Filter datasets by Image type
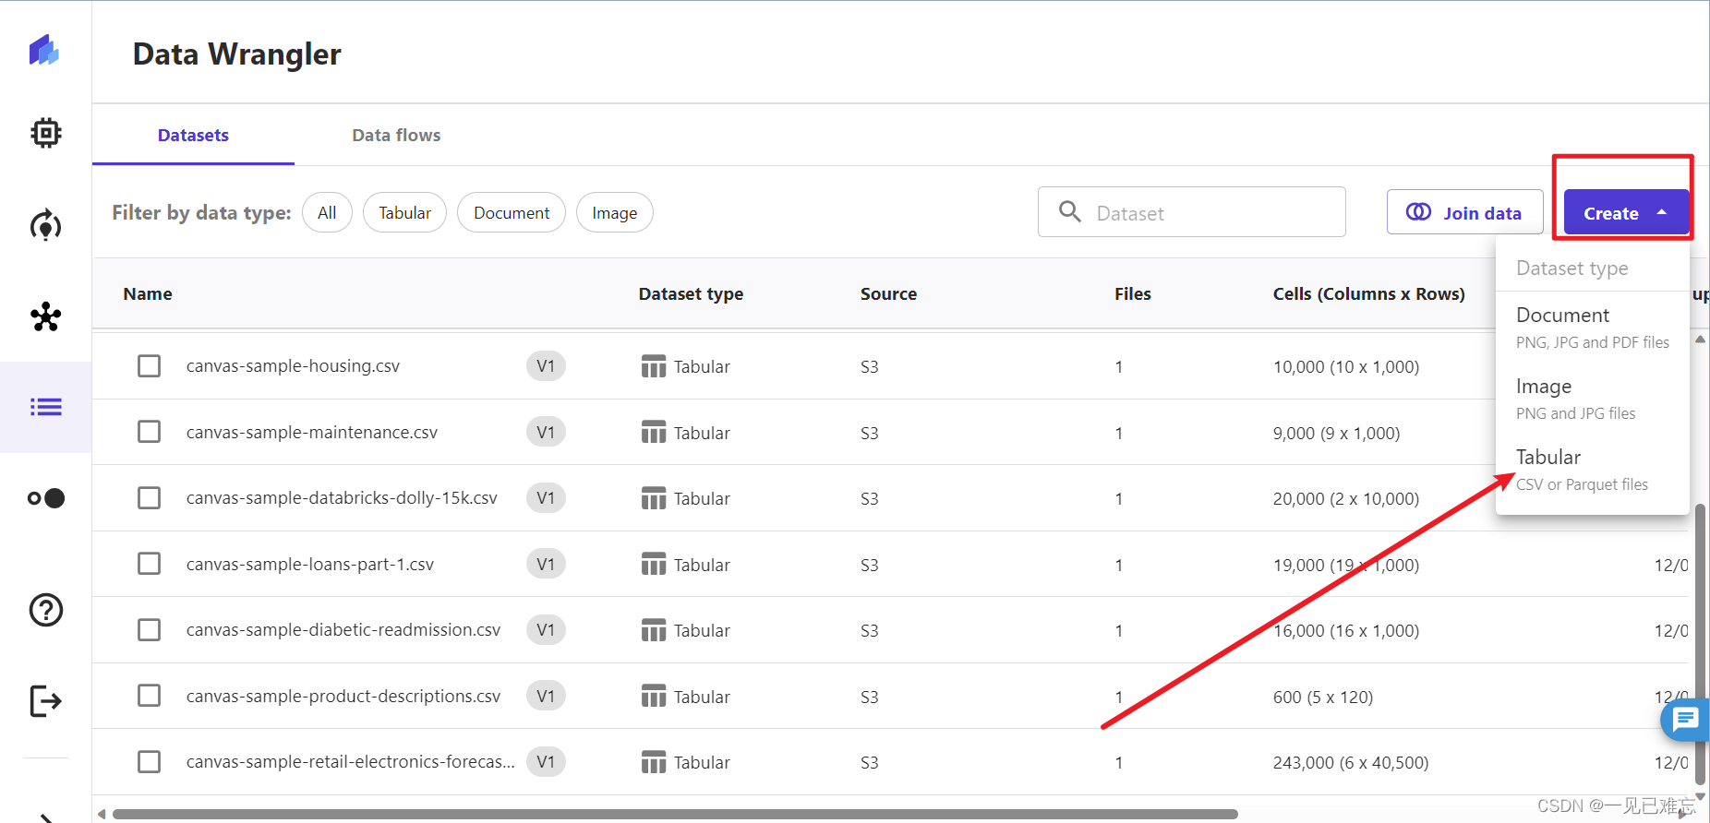The height and width of the screenshot is (823, 1710). click(614, 212)
